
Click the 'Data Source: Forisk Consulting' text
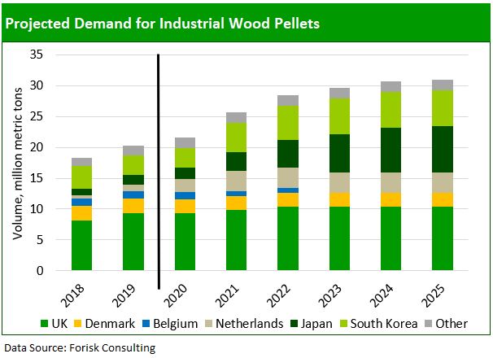[x=80, y=347]
